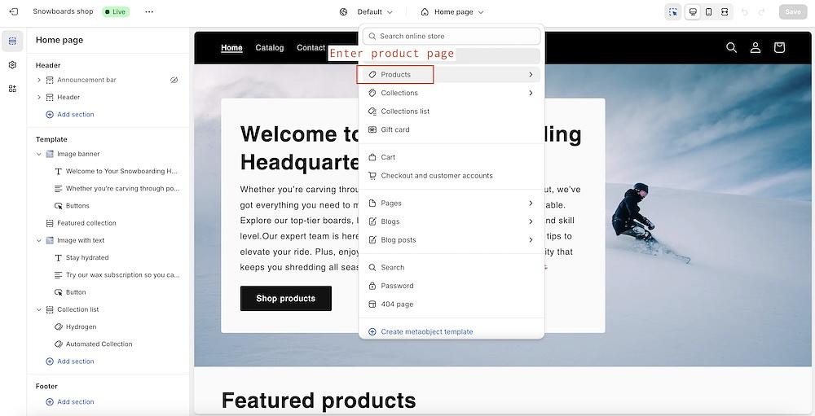Open the Default market dropdown

[x=367, y=11]
